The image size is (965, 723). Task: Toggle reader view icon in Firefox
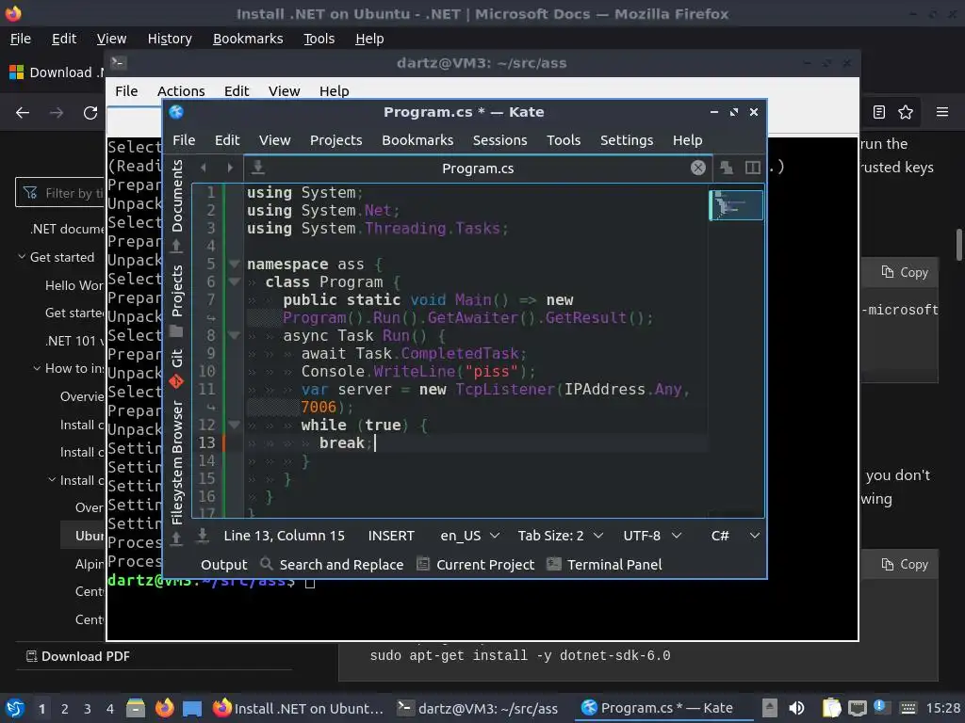coord(879,112)
